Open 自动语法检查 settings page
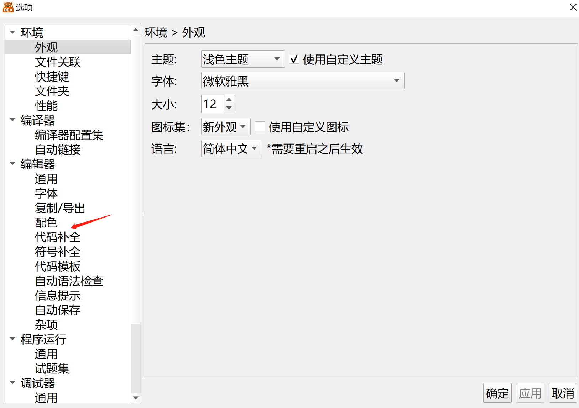 [69, 281]
